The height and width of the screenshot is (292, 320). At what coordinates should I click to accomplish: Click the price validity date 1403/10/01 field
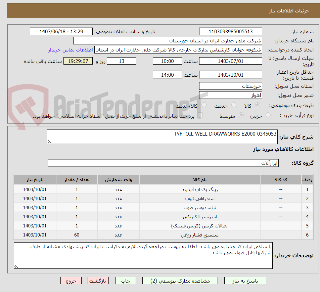pos(230,75)
